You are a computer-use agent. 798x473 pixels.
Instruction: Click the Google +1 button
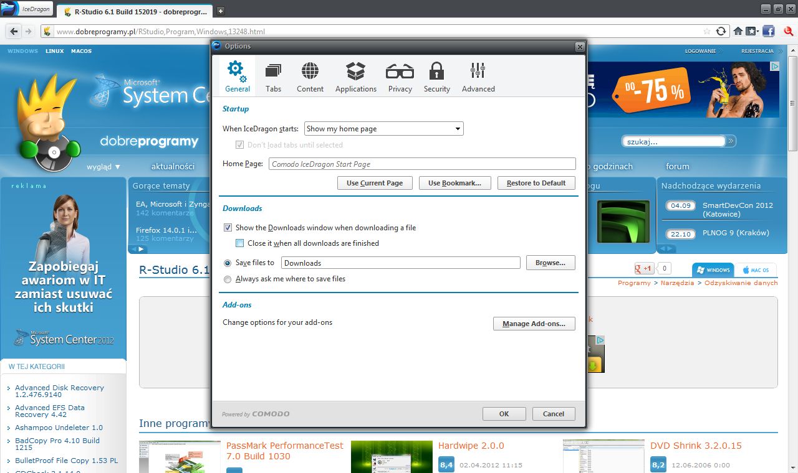643,269
